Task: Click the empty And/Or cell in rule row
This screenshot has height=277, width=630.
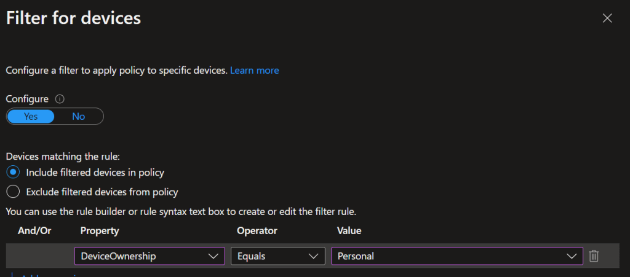Action: point(37,256)
